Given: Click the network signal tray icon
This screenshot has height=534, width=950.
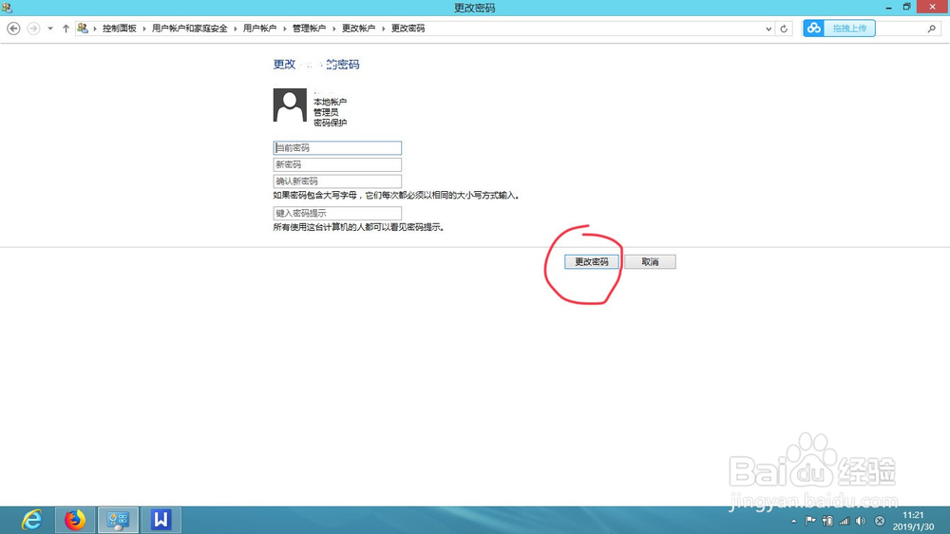Looking at the screenshot, I should tap(844, 521).
